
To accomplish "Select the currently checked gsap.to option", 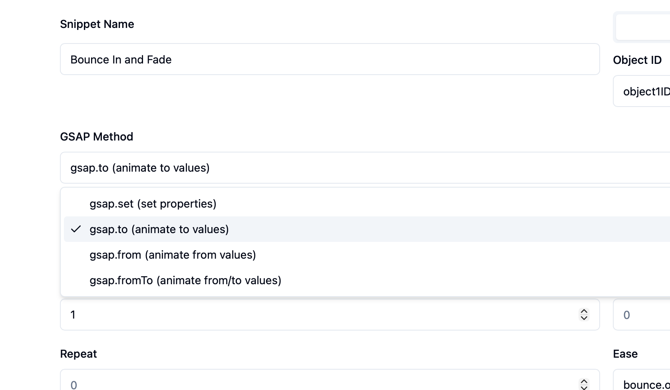I will [159, 229].
